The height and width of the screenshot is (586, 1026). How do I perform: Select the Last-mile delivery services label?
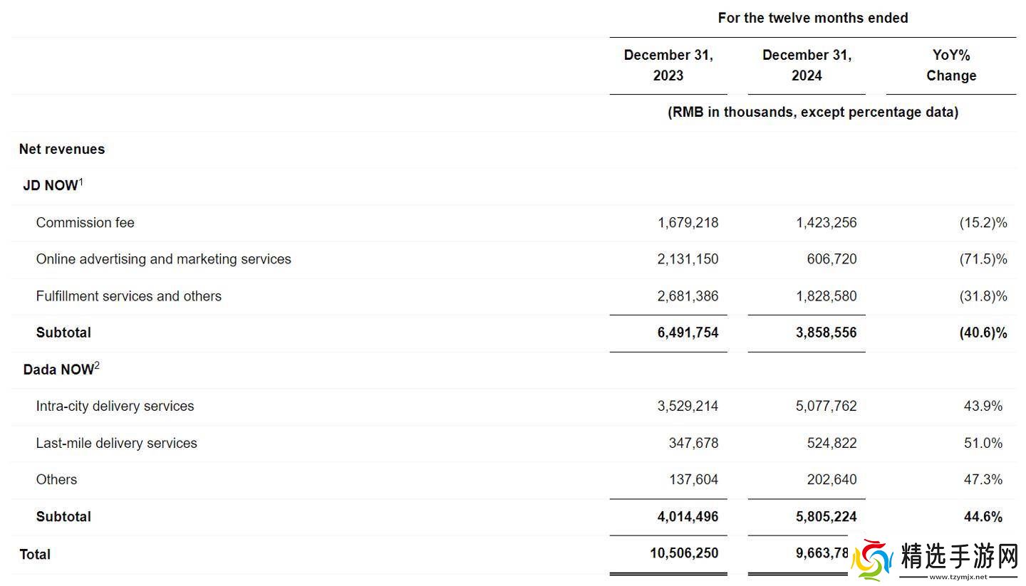click(x=116, y=443)
